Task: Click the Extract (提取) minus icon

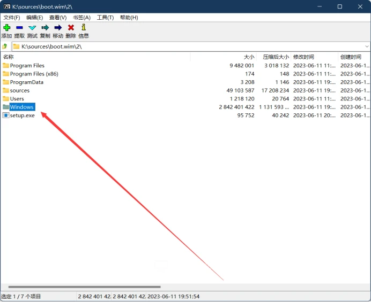Action: tap(19, 28)
